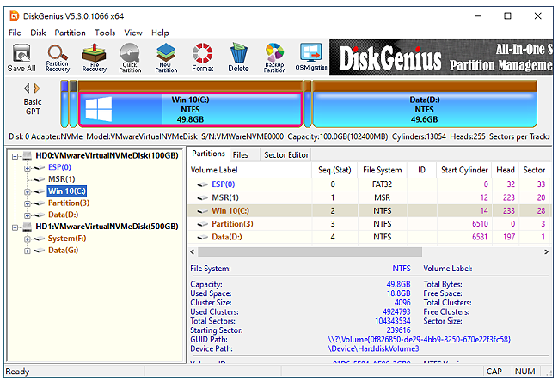Open the View menu
Viewport: 558px width, 381px height.
click(x=133, y=33)
